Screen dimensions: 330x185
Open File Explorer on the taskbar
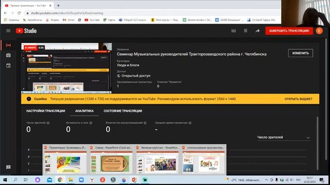click(70, 180)
